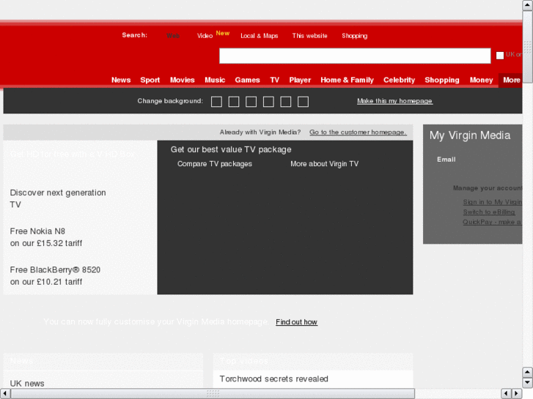Click horizontal scrollbar second left arrow

point(506,394)
